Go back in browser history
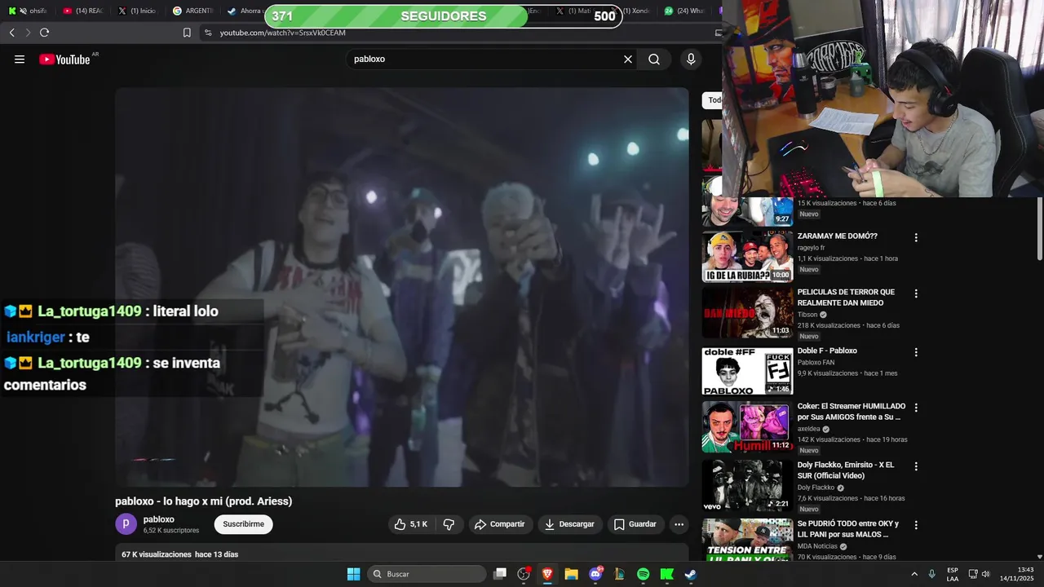 (12, 33)
